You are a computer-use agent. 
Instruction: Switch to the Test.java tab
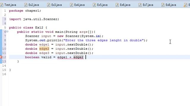[x=8, y=5]
